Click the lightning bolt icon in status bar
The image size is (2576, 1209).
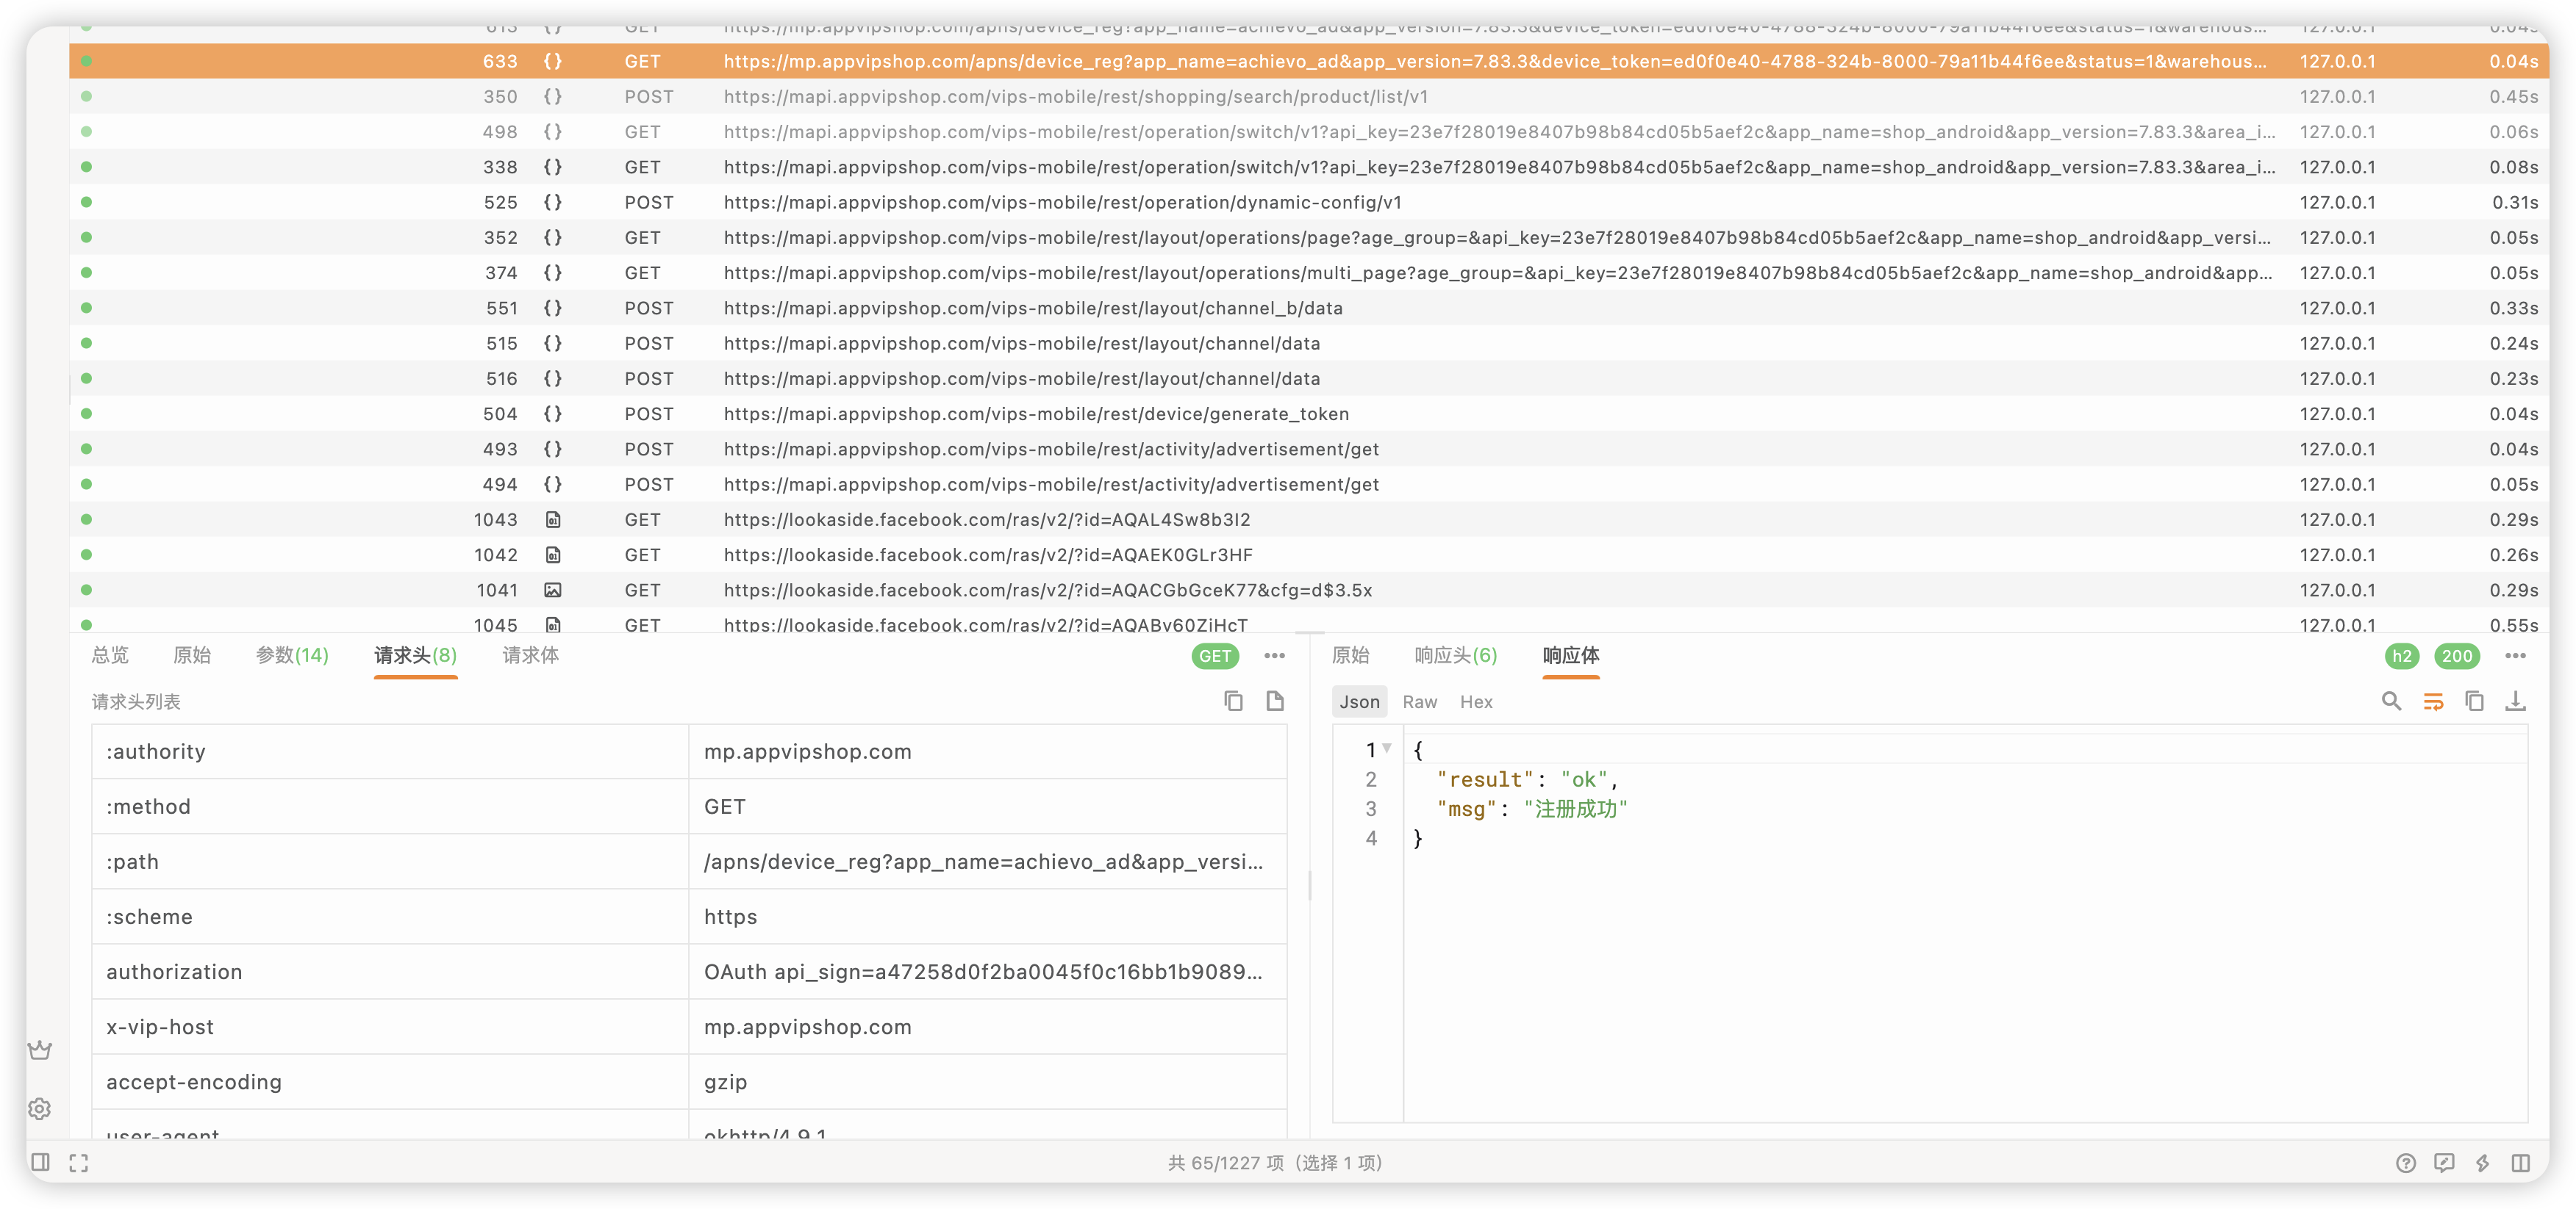(x=2482, y=1162)
